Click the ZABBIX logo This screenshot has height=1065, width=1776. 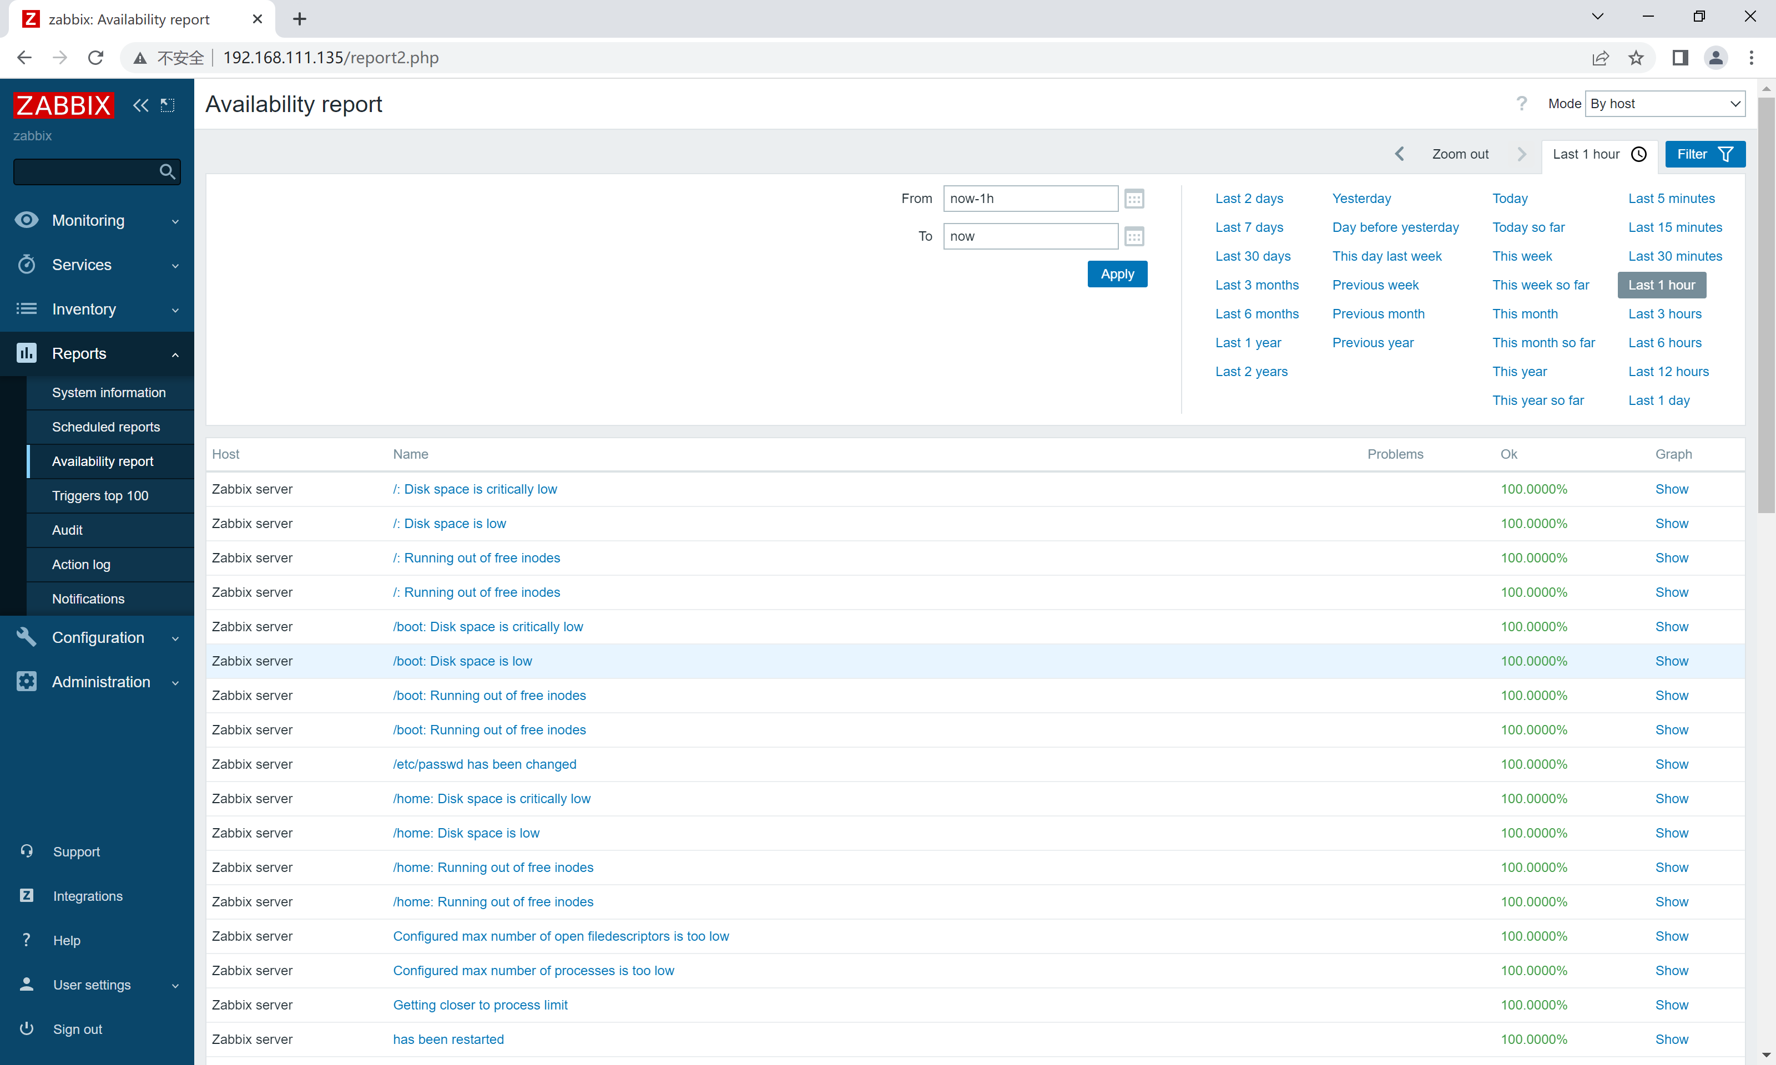pos(63,105)
